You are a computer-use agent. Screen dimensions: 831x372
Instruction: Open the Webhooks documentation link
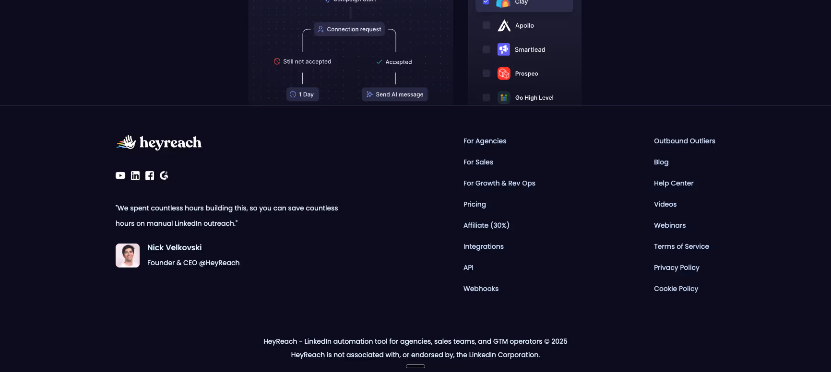click(481, 289)
